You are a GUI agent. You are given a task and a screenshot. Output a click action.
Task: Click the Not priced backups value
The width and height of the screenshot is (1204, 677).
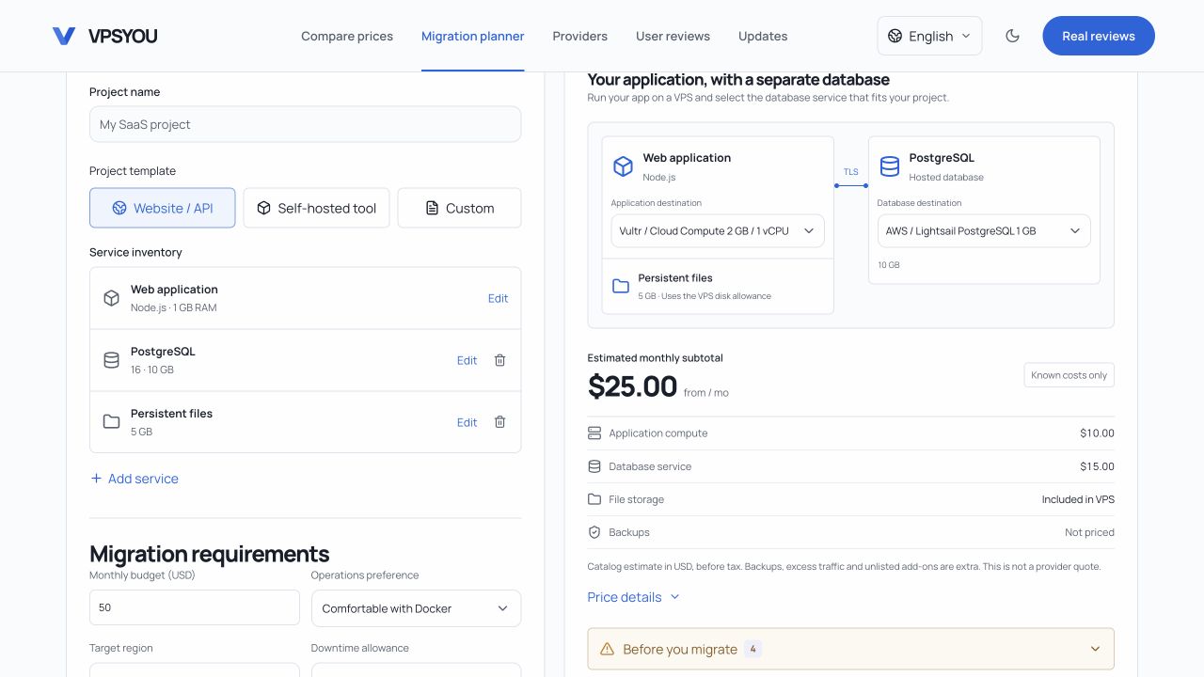coord(1089,532)
